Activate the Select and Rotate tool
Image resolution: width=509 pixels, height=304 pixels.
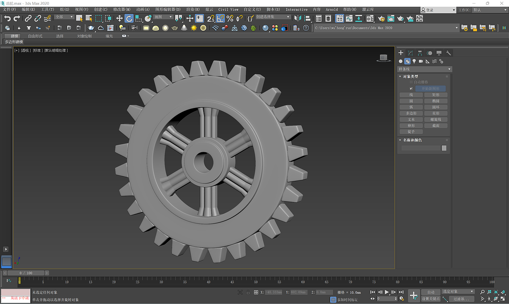point(129,18)
